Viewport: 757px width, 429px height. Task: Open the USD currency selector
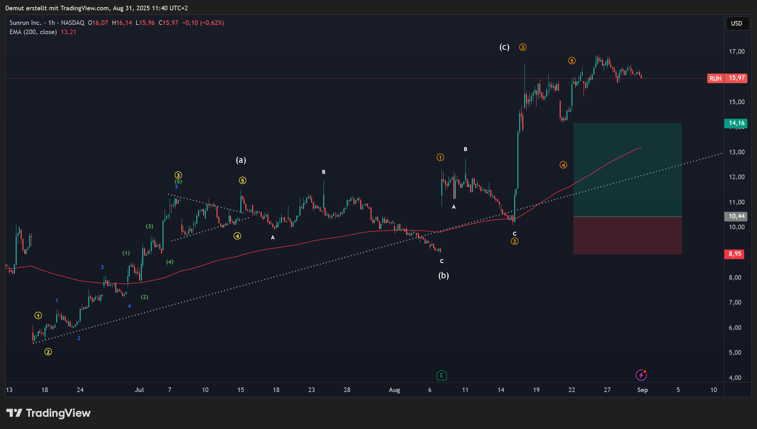coord(737,23)
